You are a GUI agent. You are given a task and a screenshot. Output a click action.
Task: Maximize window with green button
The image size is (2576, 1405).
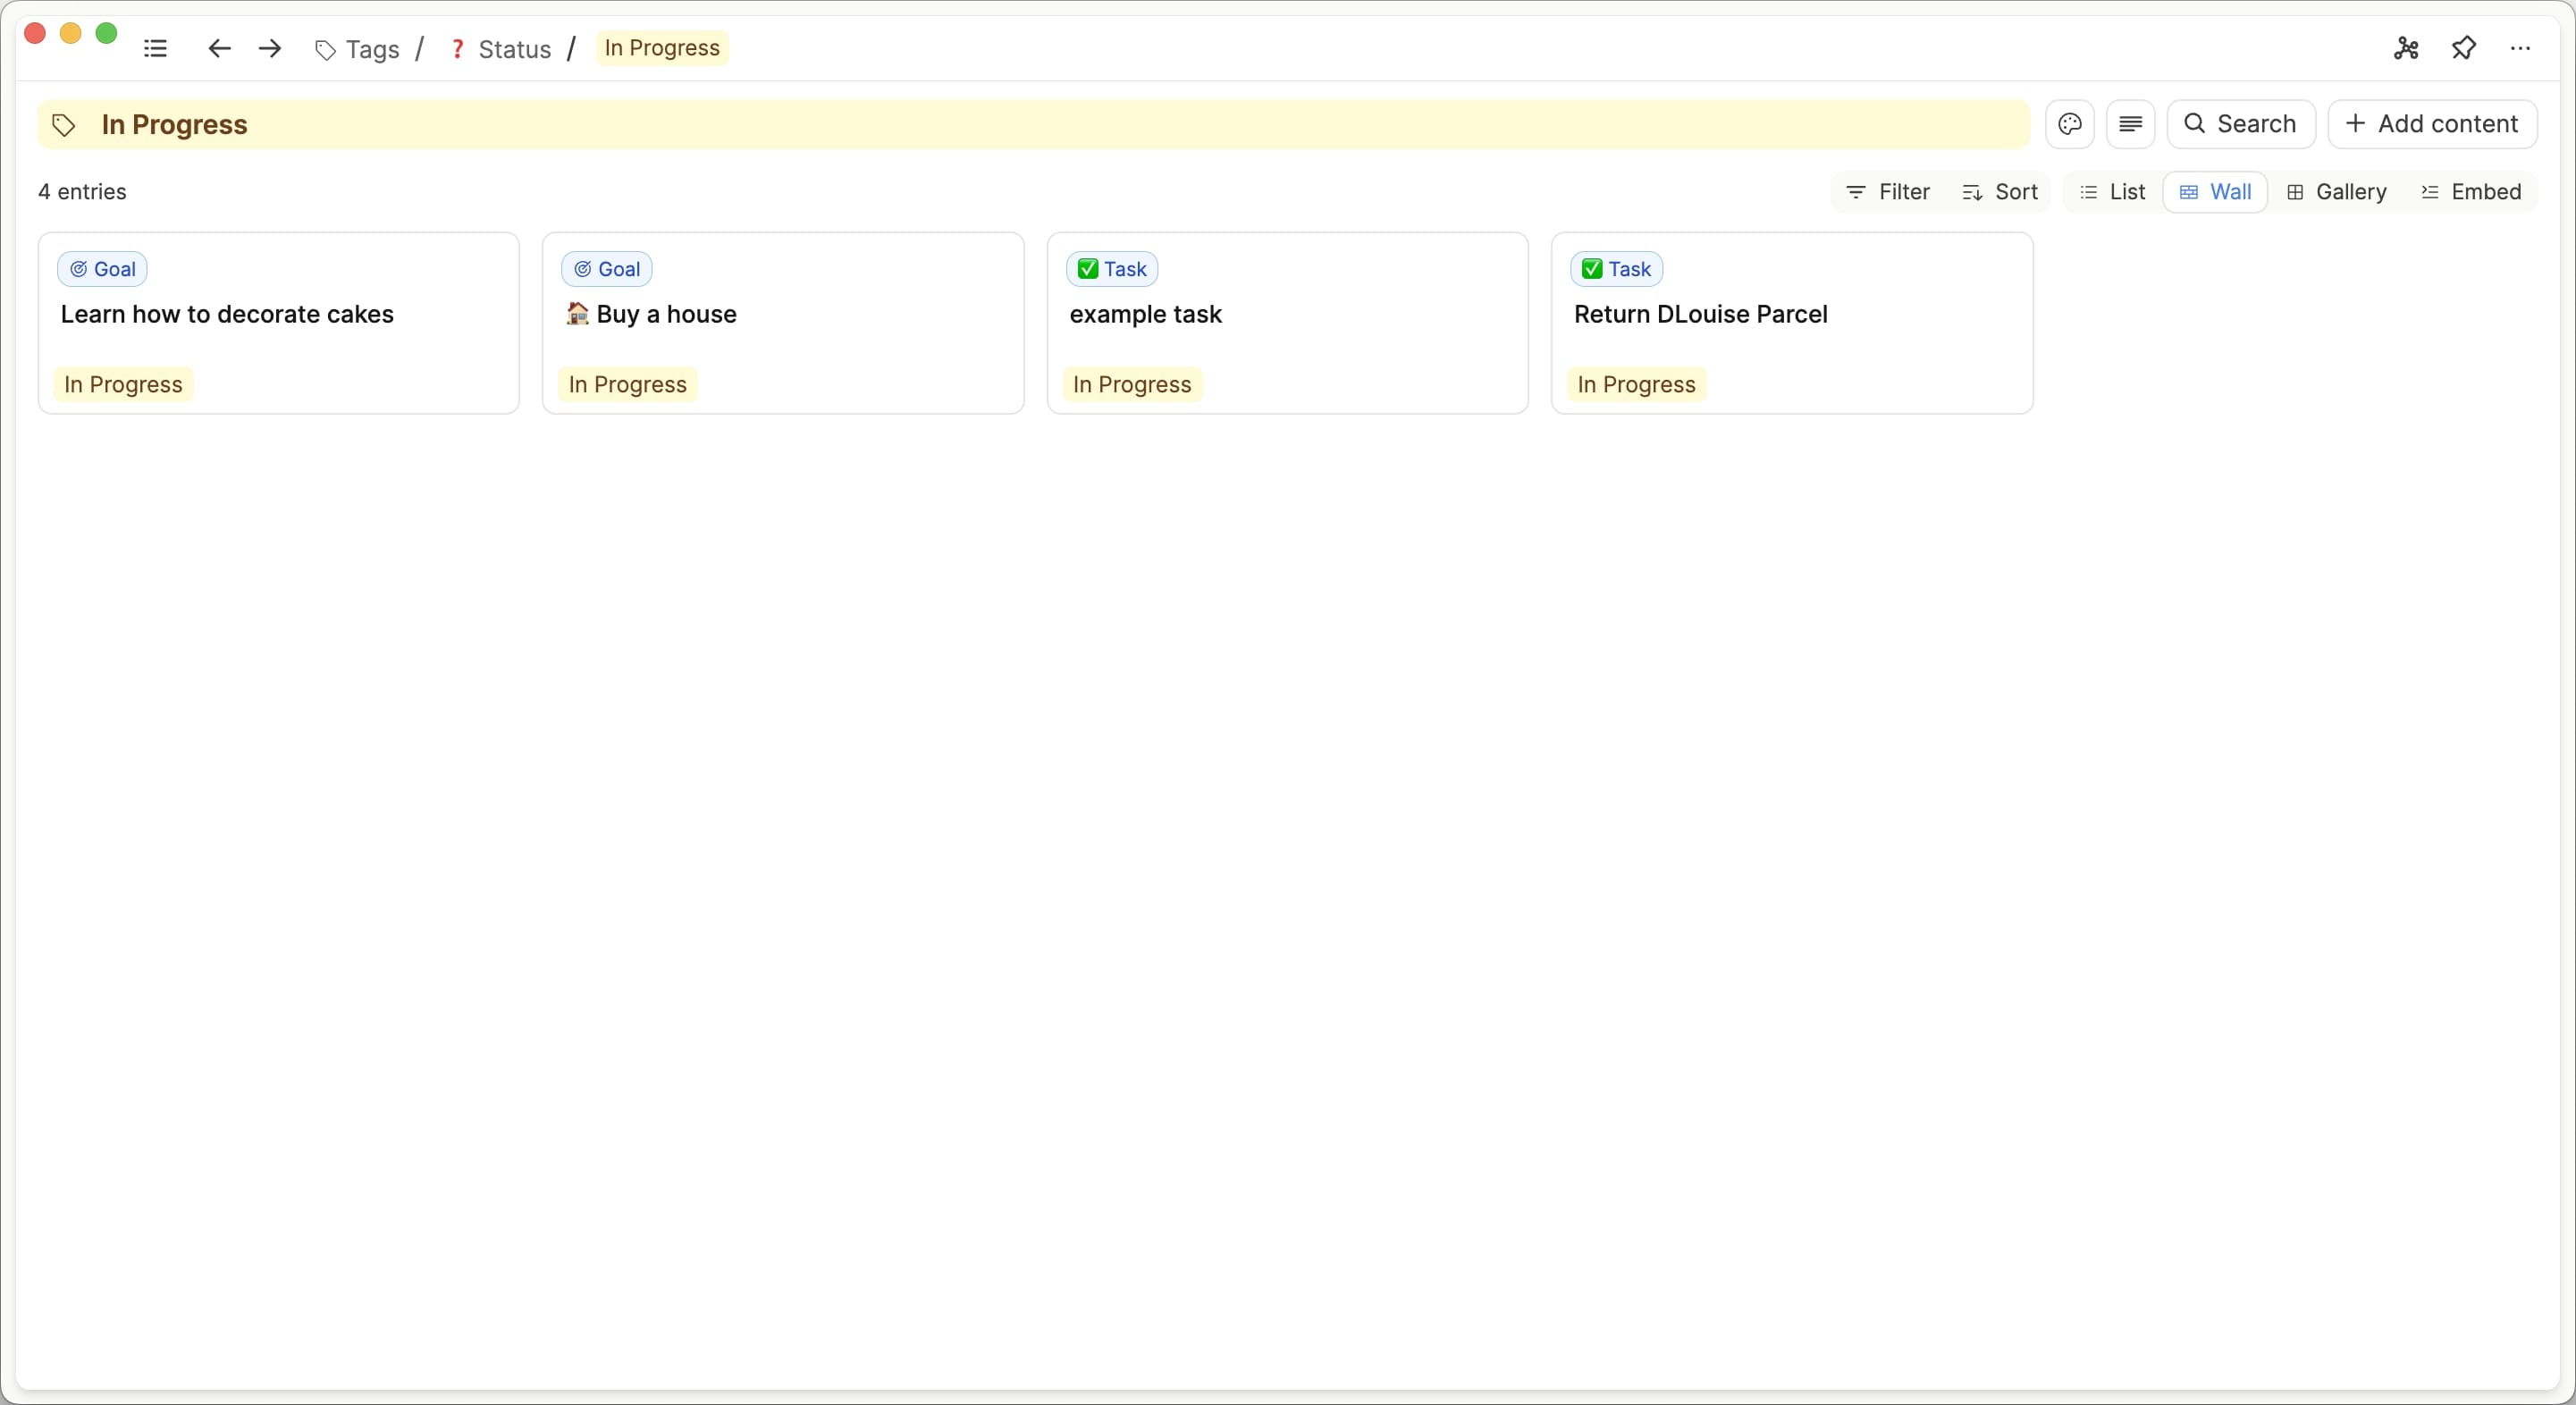coord(106,33)
